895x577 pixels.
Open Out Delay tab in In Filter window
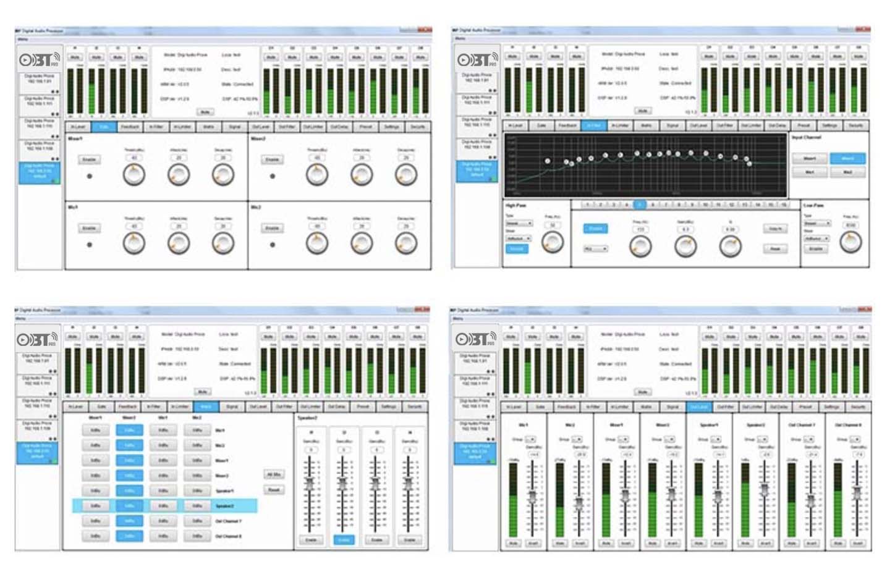pyautogui.click(x=778, y=125)
